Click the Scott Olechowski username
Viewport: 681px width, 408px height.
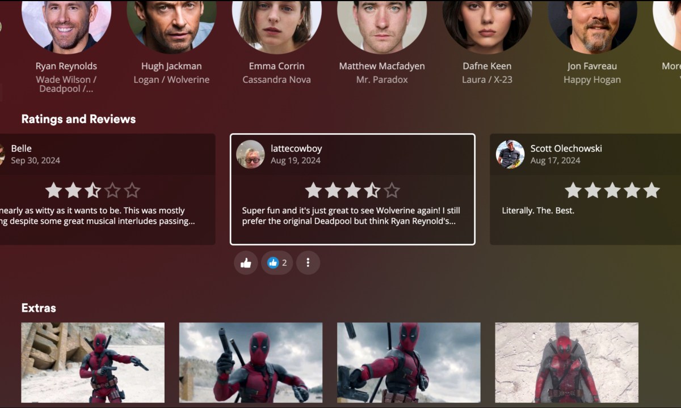click(x=566, y=148)
